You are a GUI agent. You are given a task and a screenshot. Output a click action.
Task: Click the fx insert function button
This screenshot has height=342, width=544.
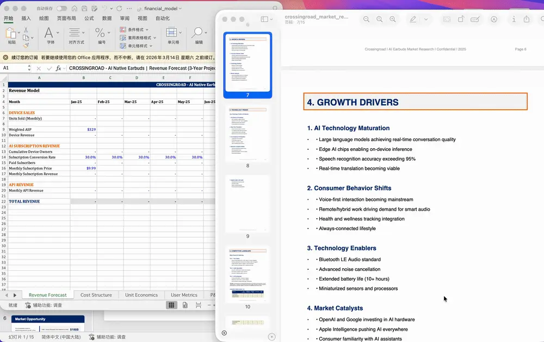tap(58, 68)
